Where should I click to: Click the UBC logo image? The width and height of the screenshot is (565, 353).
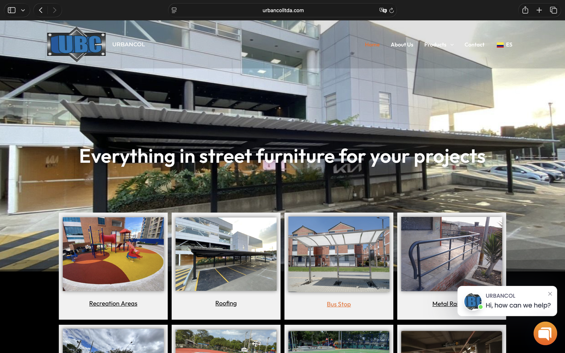coord(76,44)
